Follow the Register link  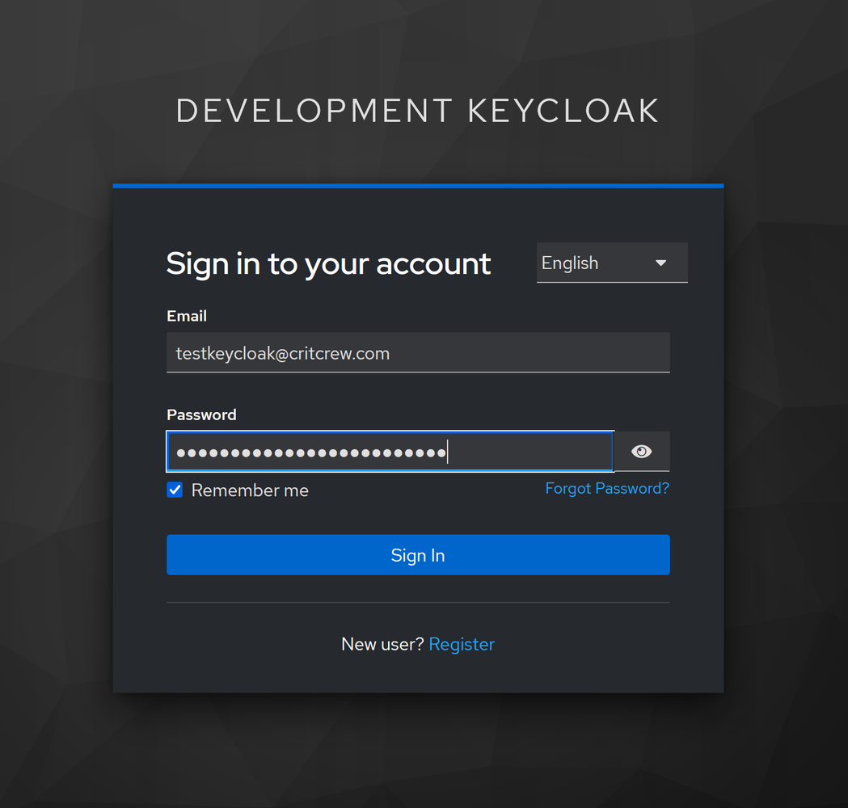462,644
